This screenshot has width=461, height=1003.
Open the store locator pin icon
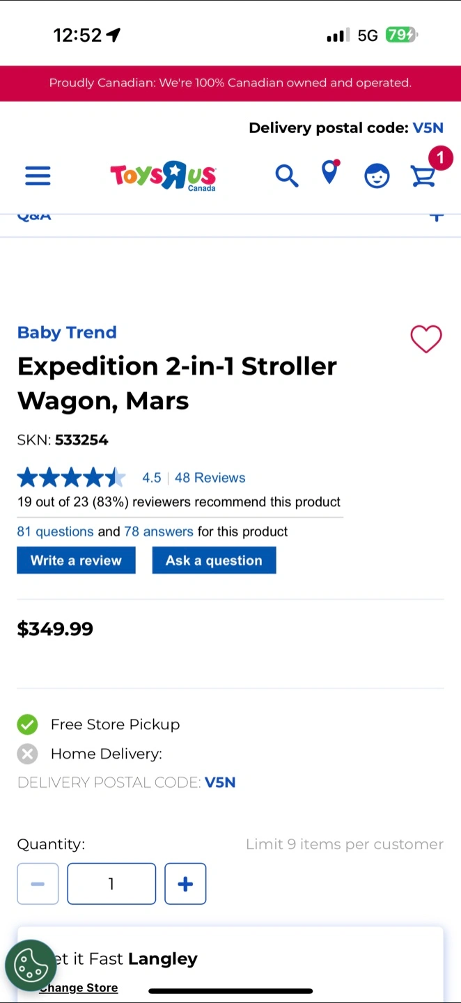click(330, 173)
